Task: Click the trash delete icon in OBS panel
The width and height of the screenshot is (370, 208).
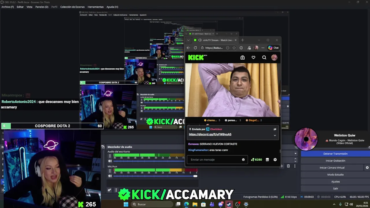Action: tap(288, 166)
